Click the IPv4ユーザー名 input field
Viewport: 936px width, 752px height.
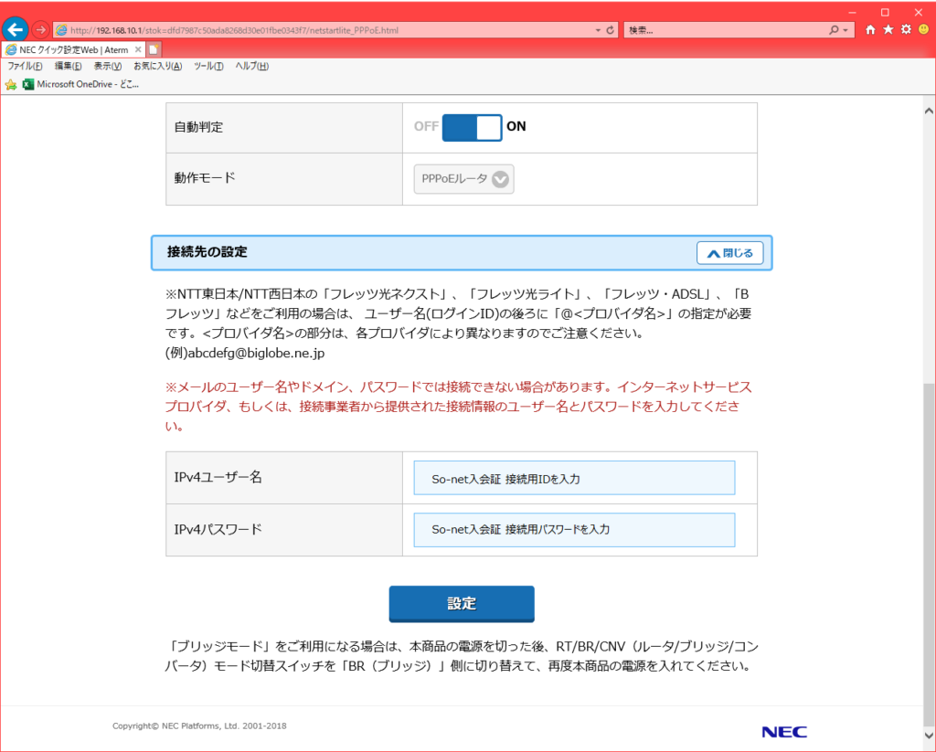pos(574,477)
